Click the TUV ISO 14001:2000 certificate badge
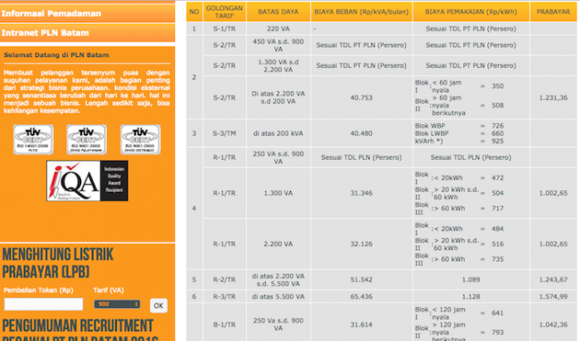 coord(33,139)
